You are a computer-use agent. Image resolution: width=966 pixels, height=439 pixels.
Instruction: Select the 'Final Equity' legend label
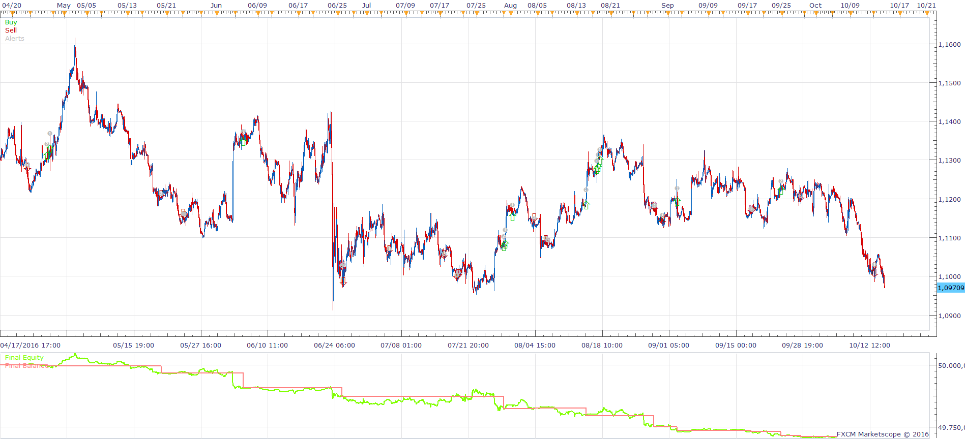[x=24, y=358]
